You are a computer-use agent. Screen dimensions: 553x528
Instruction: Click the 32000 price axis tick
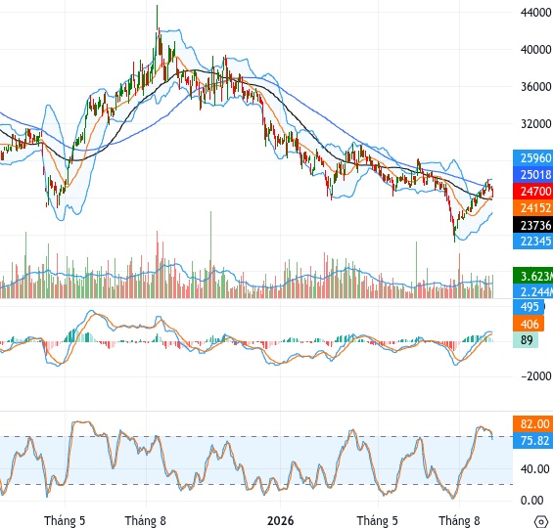point(535,124)
